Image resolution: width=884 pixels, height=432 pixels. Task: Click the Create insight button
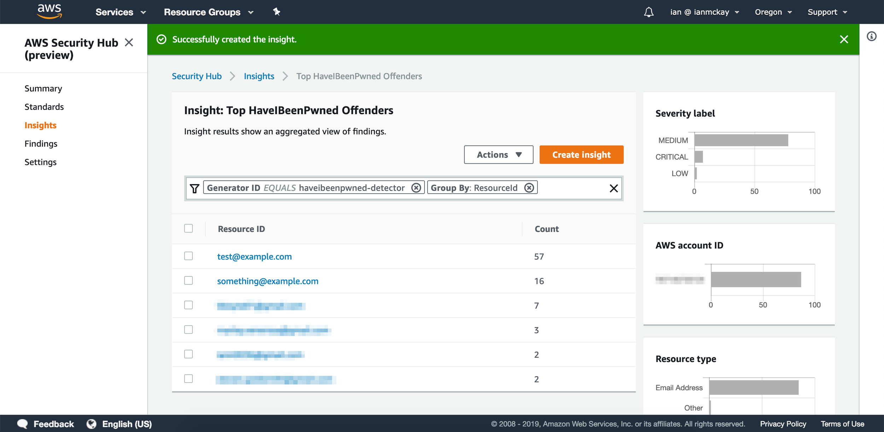point(581,154)
